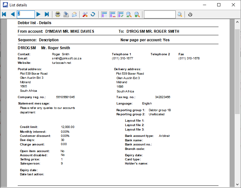
Task: Click the vertical scrollbar up arrow
Action: pos(237,22)
